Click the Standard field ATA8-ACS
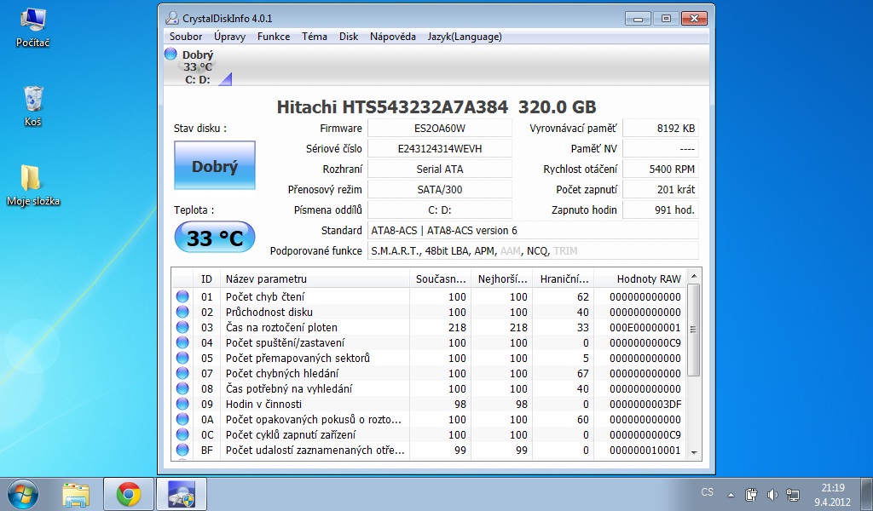The width and height of the screenshot is (873, 511). point(534,230)
